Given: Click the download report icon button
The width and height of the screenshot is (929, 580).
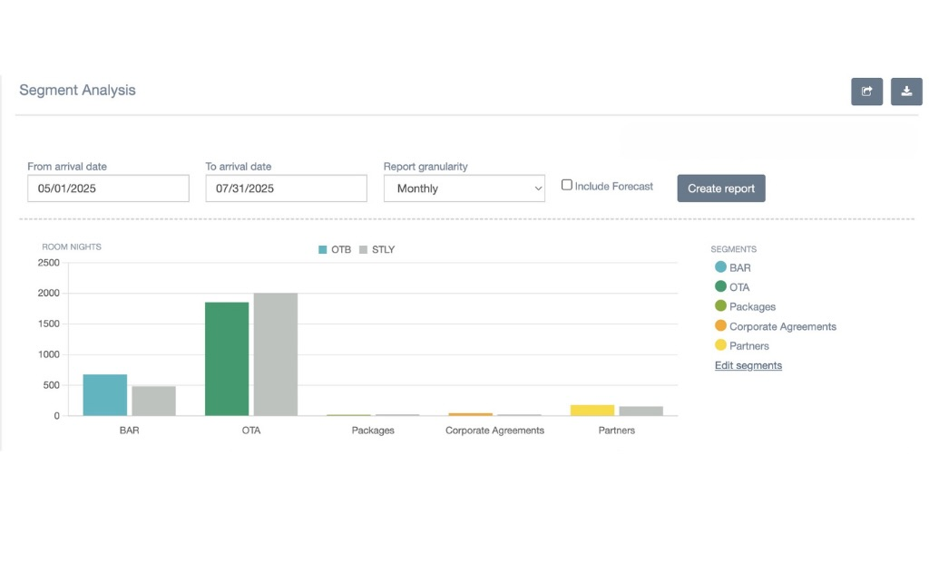Looking at the screenshot, I should [x=906, y=92].
